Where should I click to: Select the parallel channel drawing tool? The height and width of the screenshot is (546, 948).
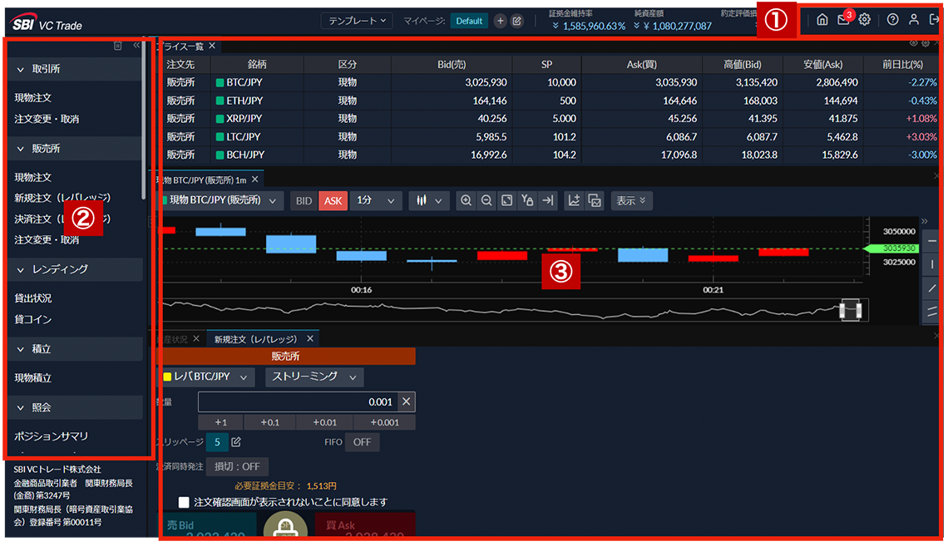click(931, 311)
